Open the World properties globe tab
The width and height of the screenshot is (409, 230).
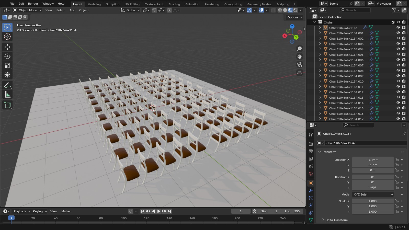(x=311, y=174)
